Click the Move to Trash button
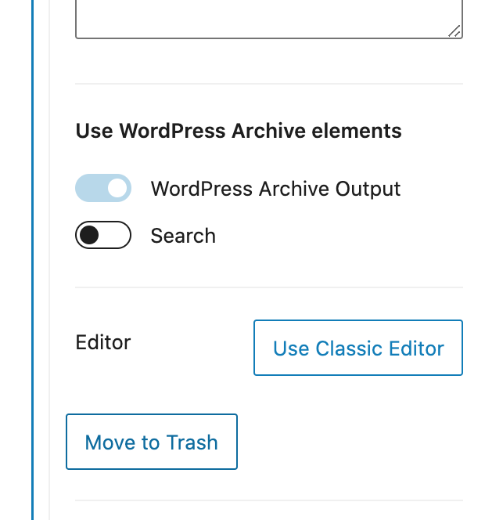This screenshot has width=485, height=520. (152, 442)
